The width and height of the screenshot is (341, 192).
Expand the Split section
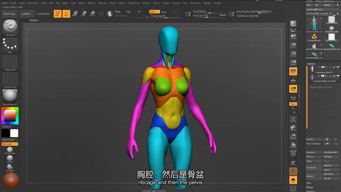coord(309,183)
